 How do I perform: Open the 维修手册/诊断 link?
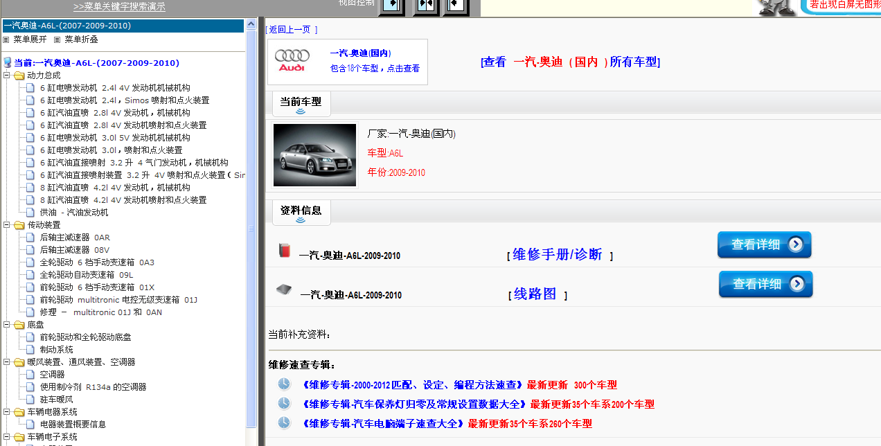557,254
